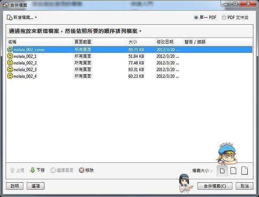The height and width of the screenshot is (197, 259).
Task: Click the smiley icon of nolala_002_4
Action: pos(10,76)
